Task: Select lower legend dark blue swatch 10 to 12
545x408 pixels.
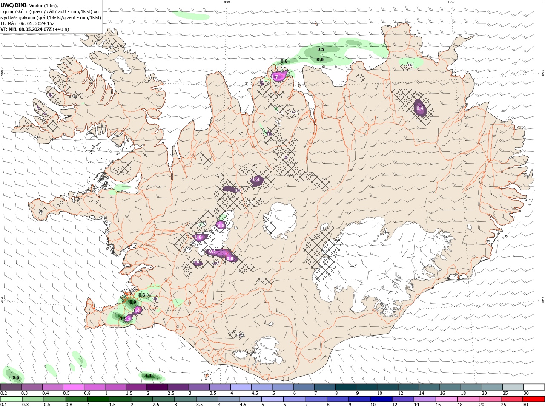Action: (x=381, y=399)
